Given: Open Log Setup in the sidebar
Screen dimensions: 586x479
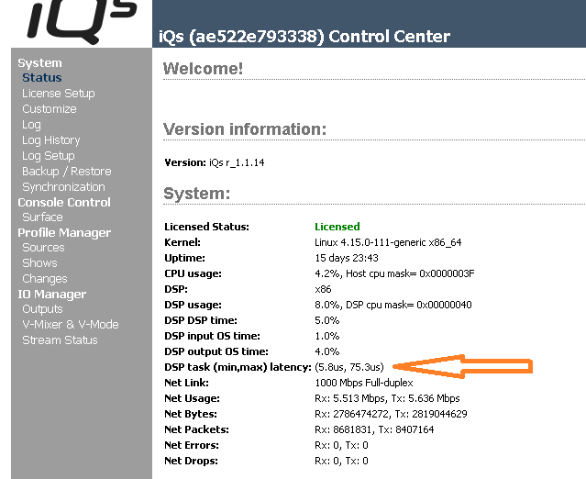Looking at the screenshot, I should pos(49,156).
